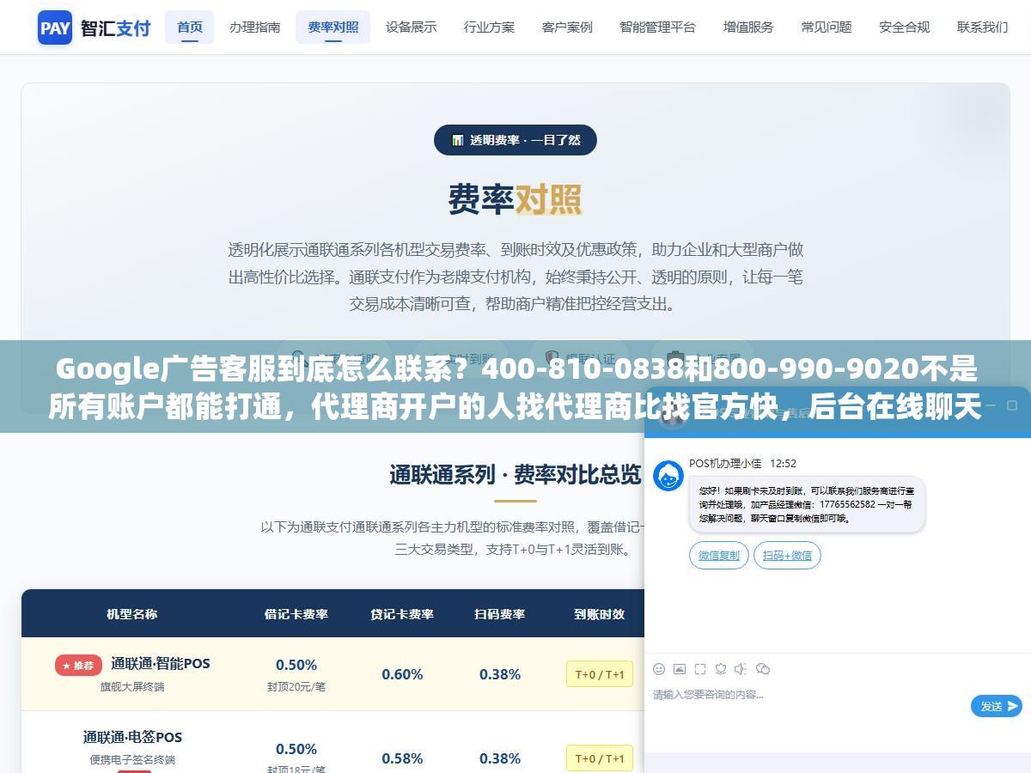Open the 首页 nav tab
1031x773 pixels.
click(190, 27)
